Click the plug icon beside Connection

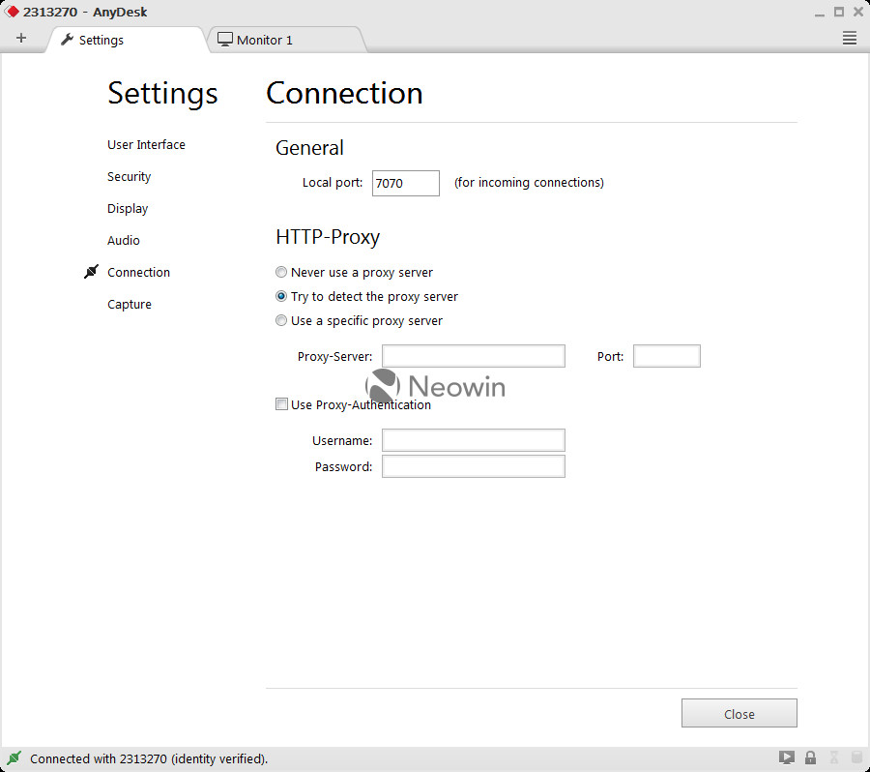[x=91, y=272]
